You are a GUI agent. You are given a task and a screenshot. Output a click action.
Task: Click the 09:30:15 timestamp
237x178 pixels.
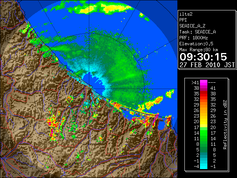203,57
